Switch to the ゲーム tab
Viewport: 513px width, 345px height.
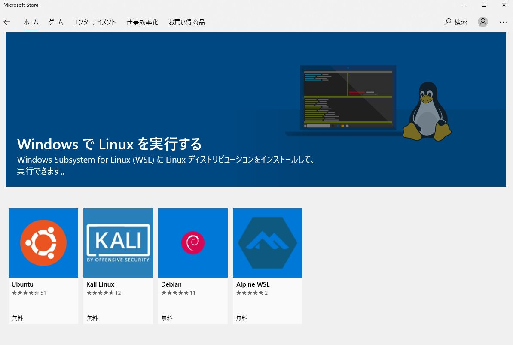[56, 22]
